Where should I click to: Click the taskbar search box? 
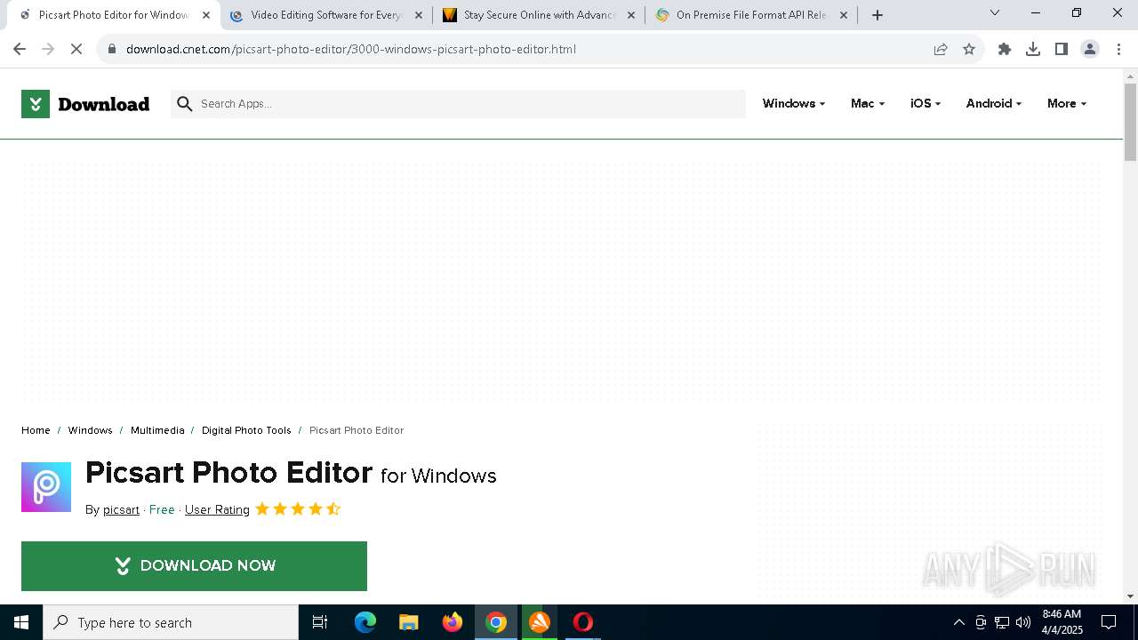(x=171, y=622)
